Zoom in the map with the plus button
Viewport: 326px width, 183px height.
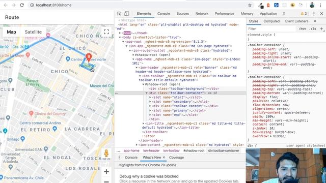(x=106, y=172)
